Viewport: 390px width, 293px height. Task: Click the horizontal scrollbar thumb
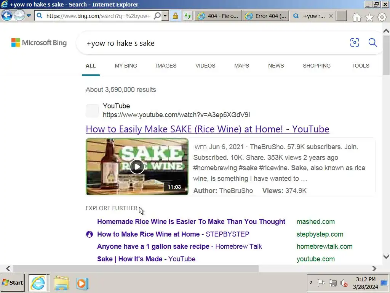point(136,269)
